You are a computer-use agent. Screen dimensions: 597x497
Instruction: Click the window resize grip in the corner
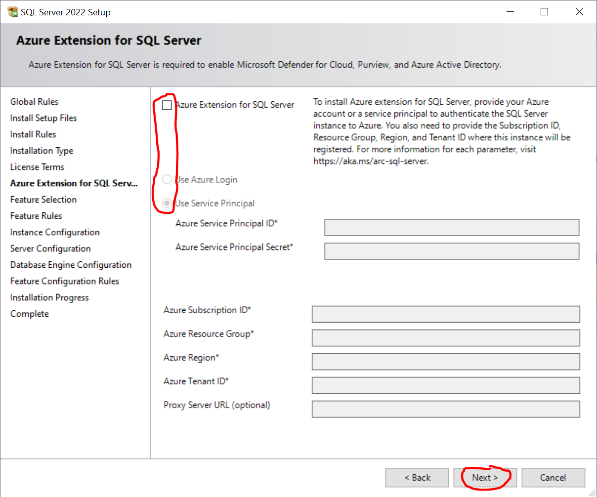pyautogui.click(x=593, y=493)
